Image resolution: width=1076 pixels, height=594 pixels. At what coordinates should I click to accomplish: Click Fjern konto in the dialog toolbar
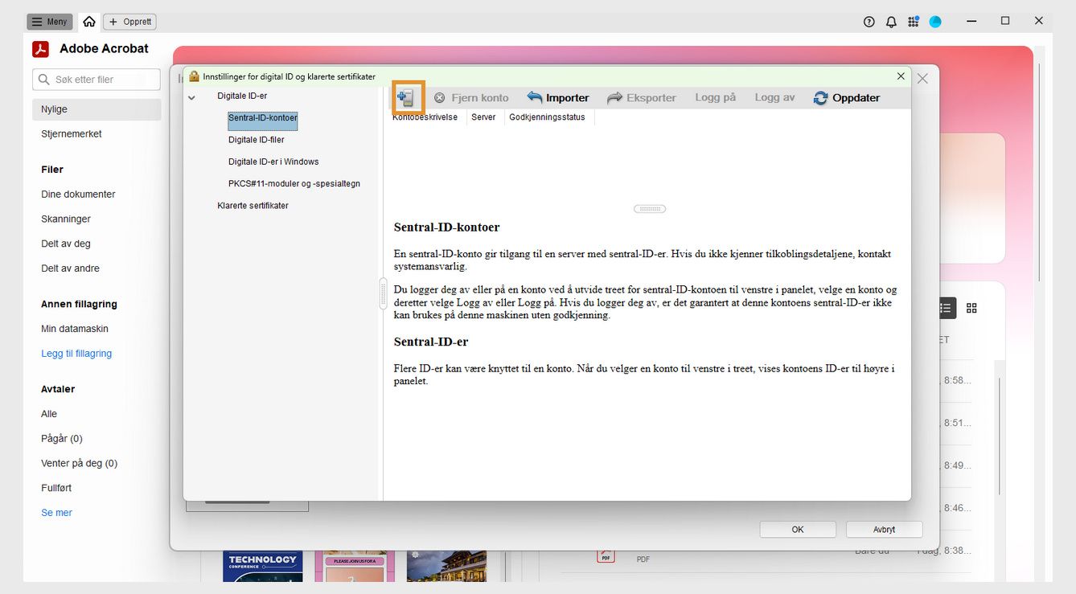click(x=471, y=98)
